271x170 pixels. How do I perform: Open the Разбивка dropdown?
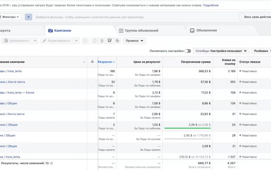(262, 51)
